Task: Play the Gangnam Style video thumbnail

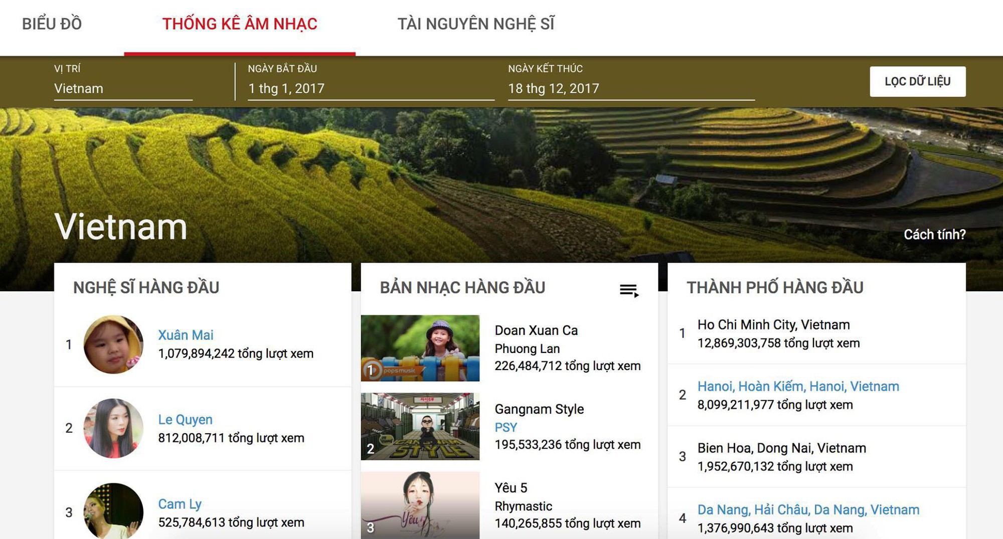Action: click(420, 426)
